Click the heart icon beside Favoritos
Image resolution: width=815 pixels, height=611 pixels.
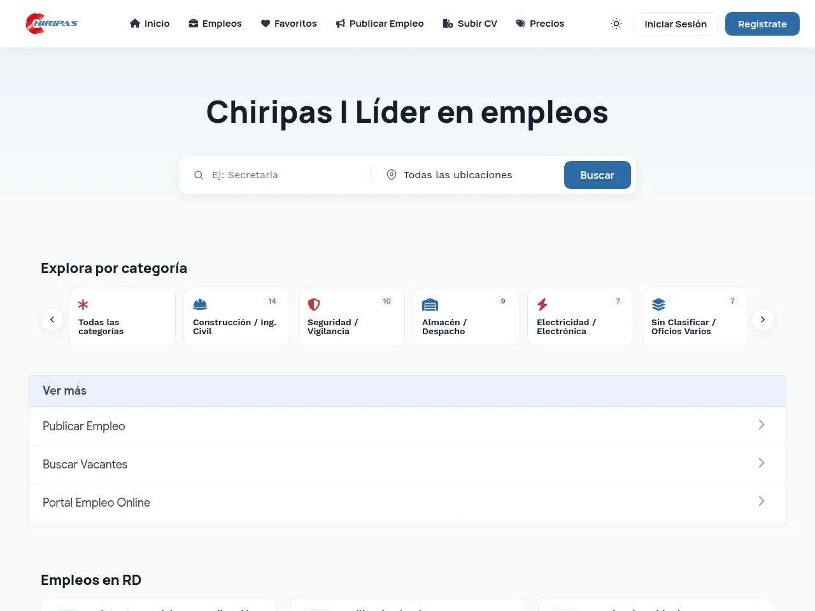coord(266,24)
